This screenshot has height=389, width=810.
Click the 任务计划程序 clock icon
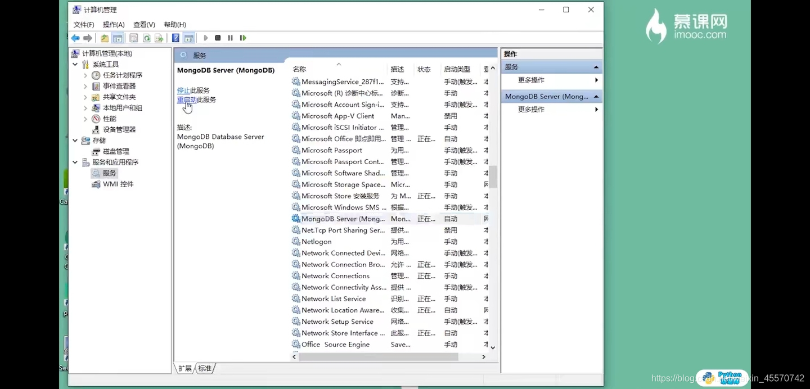(x=96, y=75)
